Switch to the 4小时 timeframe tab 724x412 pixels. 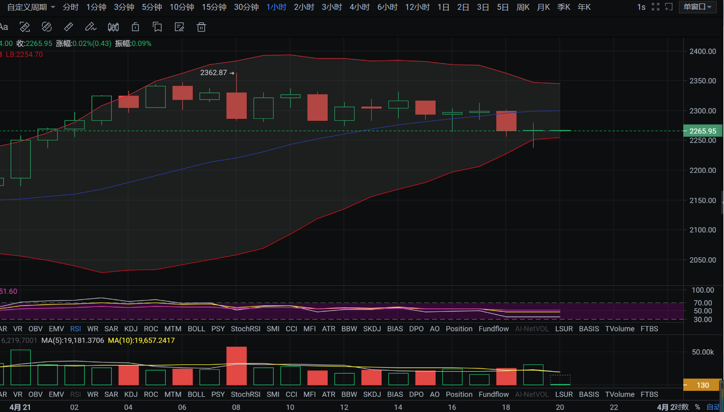coord(360,7)
